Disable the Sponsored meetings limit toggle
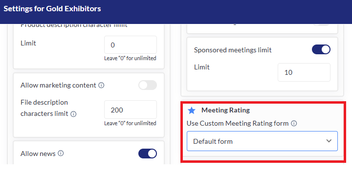Screen dimensions: 352x177 pyautogui.click(x=321, y=49)
